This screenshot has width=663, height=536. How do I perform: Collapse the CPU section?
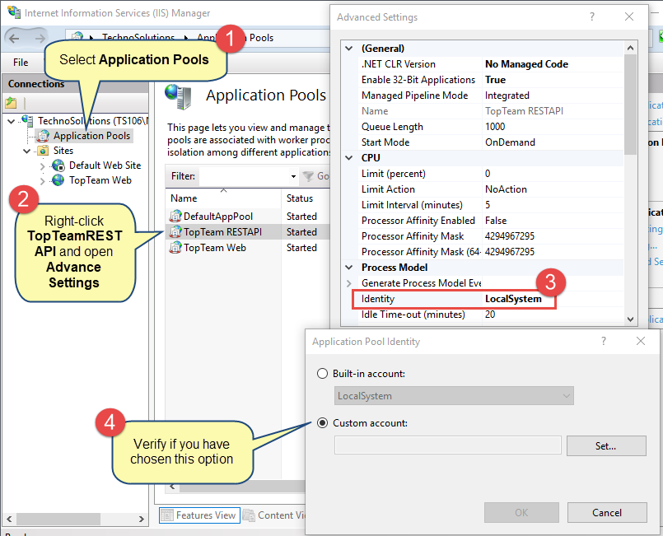pos(349,158)
